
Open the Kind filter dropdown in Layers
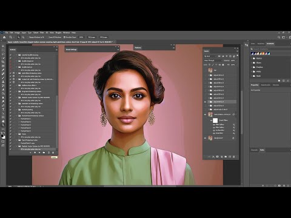[210, 56]
